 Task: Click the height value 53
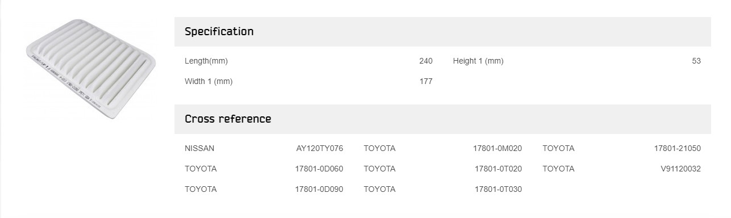[696, 61]
